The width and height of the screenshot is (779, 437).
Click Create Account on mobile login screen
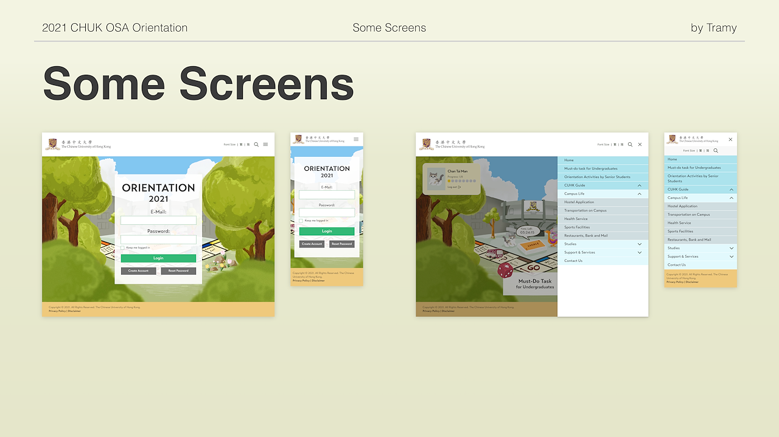click(x=312, y=244)
